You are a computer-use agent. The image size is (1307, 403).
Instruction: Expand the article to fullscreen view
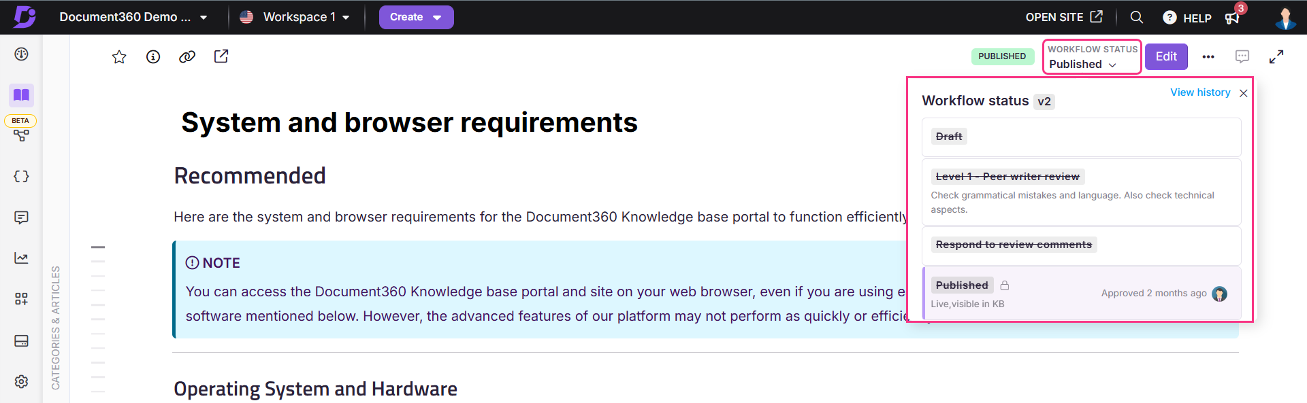(1276, 57)
